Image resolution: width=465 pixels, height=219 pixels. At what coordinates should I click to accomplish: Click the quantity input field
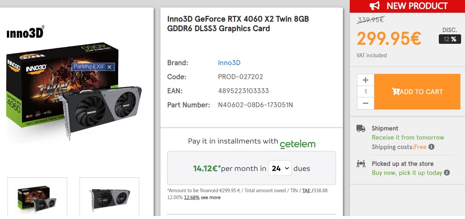coord(365,92)
